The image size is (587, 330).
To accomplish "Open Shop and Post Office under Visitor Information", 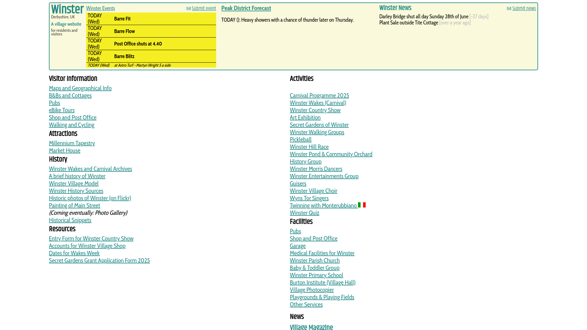I will pyautogui.click(x=73, y=117).
